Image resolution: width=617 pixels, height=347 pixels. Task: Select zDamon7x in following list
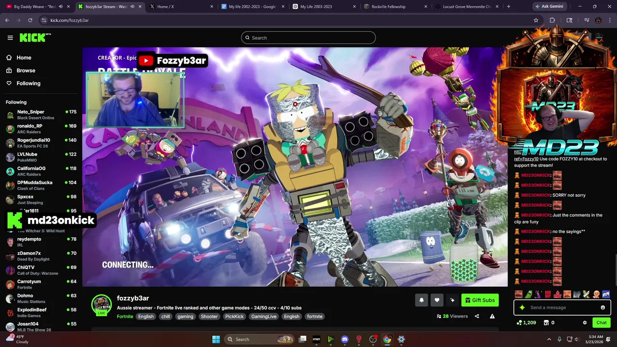point(41,256)
